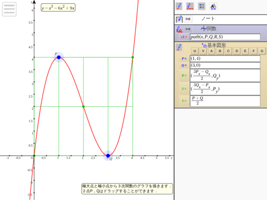
Task: Expand the ノート section header
Action: (208, 19)
